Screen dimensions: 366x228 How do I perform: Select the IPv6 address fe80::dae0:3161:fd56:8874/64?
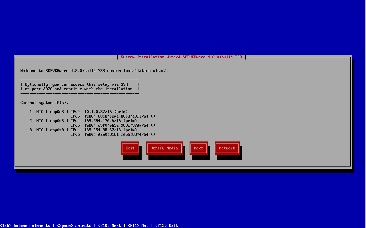click(x=116, y=134)
